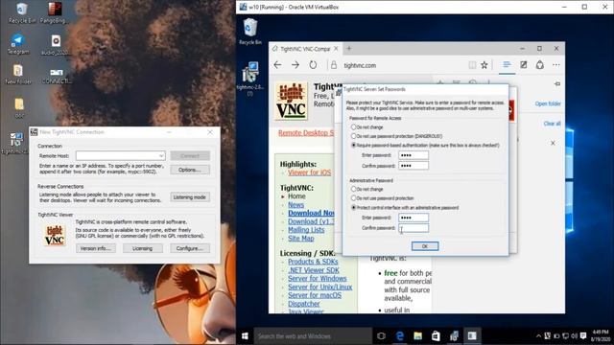The height and width of the screenshot is (345, 614).
Task: Click 'Open folder' in downloads pane
Action: 548,103
